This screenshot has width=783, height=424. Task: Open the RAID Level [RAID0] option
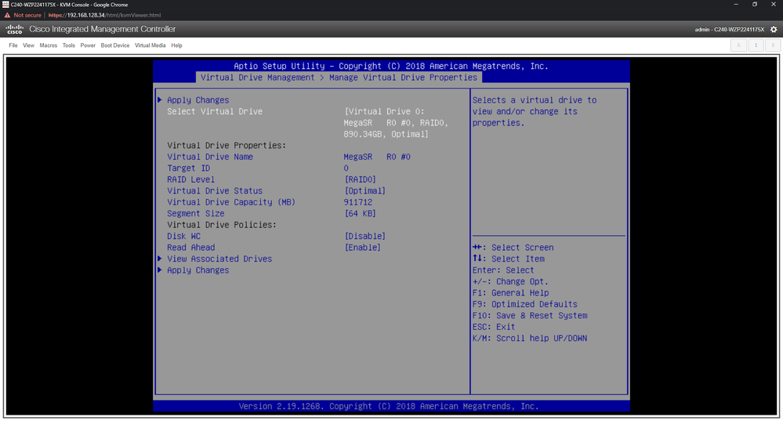pyautogui.click(x=360, y=179)
